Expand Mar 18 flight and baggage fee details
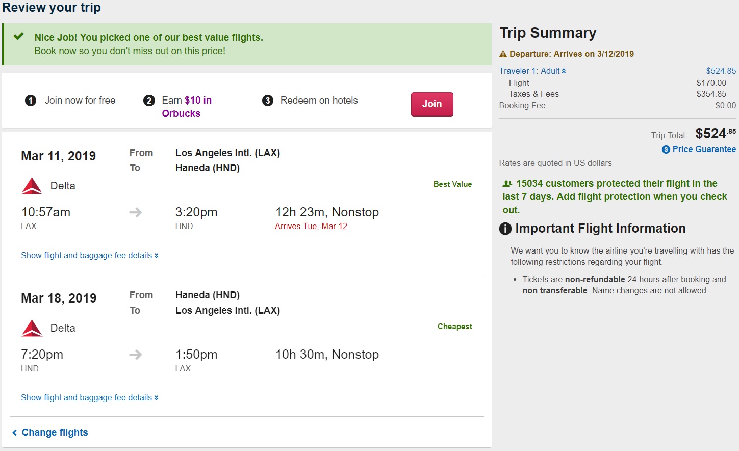Screen dimensions: 739x451 pyautogui.click(x=90, y=398)
